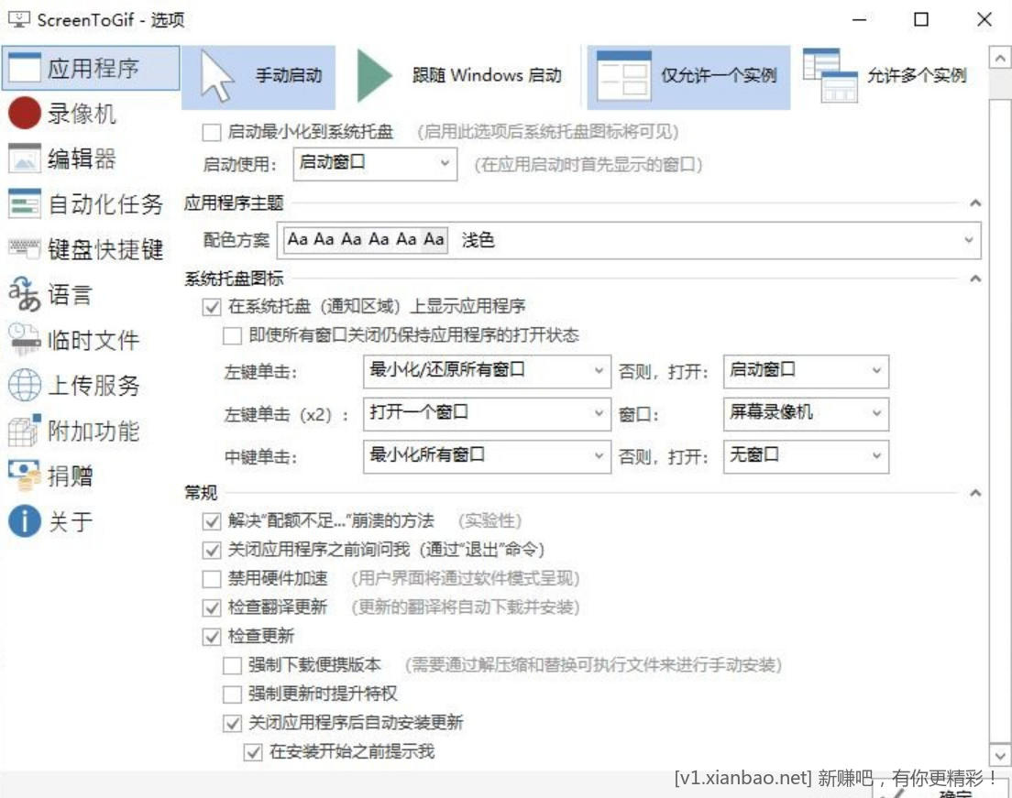Toggle the 在安装开始之前提示我 checkbox
The width and height of the screenshot is (1012, 798).
(253, 752)
